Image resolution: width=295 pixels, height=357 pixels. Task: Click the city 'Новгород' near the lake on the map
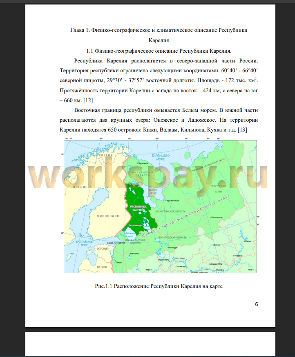click(134, 253)
